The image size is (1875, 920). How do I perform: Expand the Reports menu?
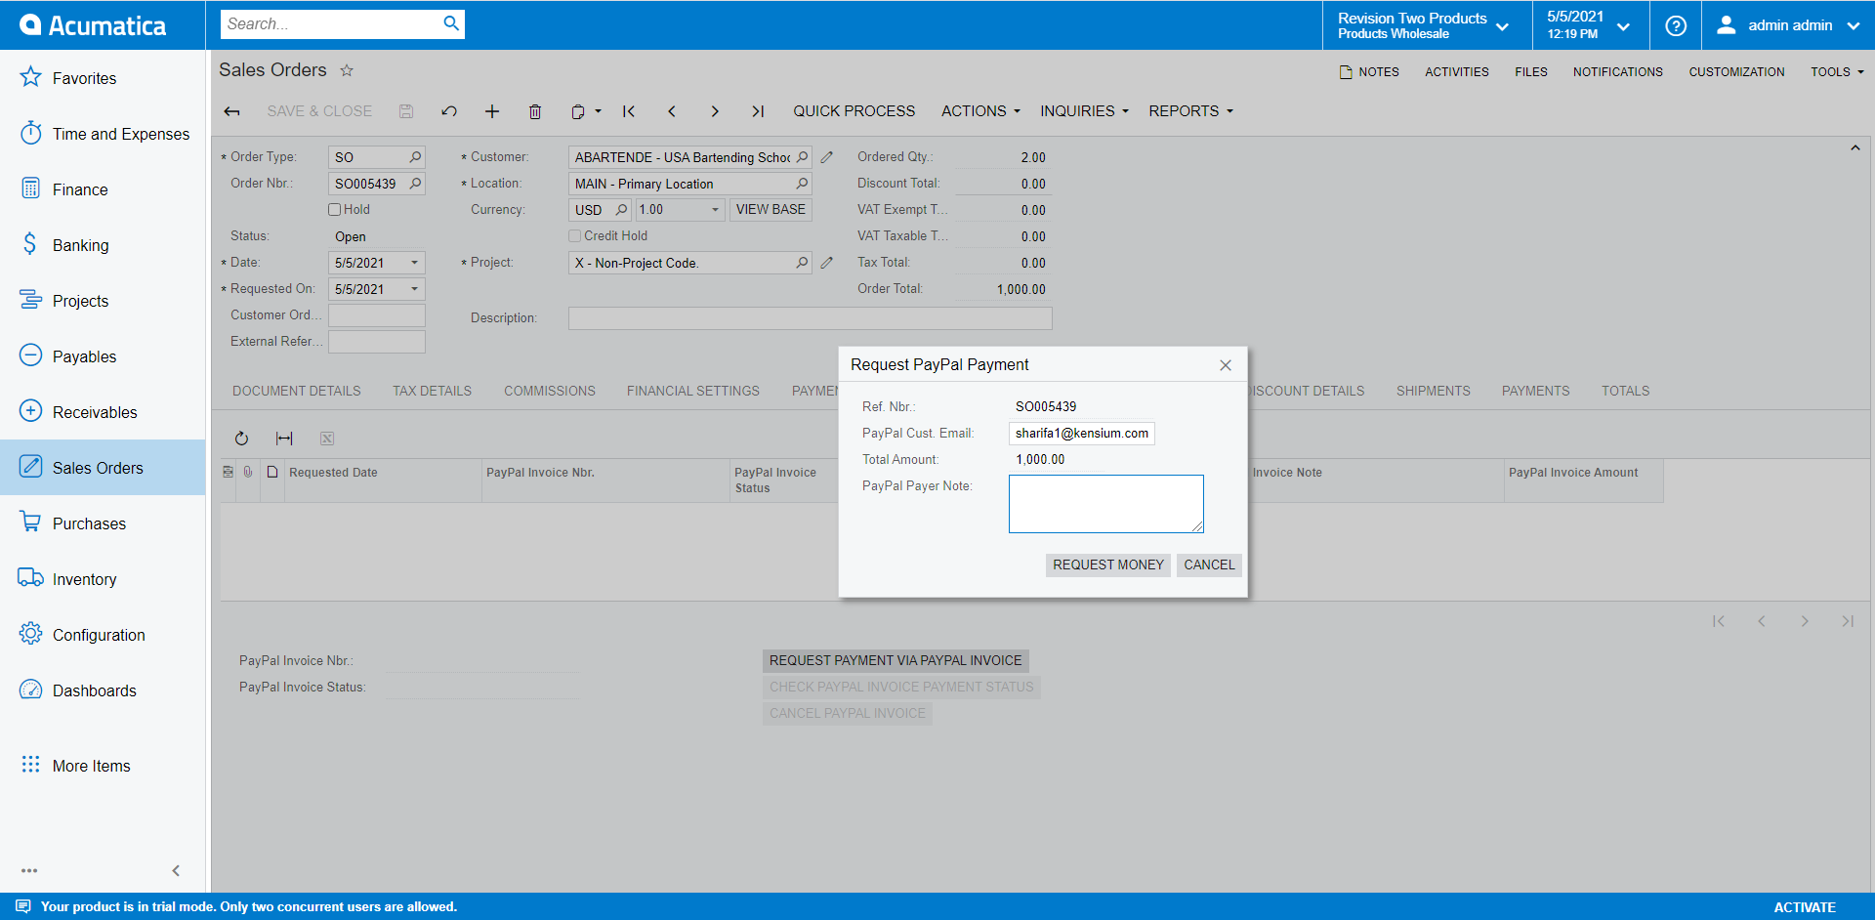pyautogui.click(x=1190, y=111)
